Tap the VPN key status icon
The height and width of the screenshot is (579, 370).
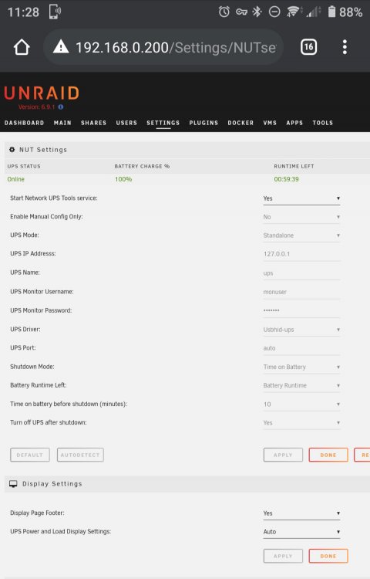(242, 12)
